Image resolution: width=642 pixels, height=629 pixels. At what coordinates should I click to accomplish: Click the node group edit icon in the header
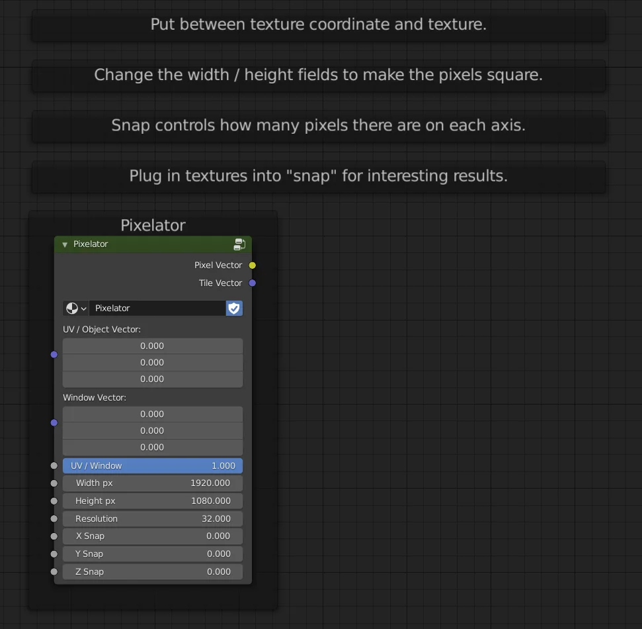239,244
